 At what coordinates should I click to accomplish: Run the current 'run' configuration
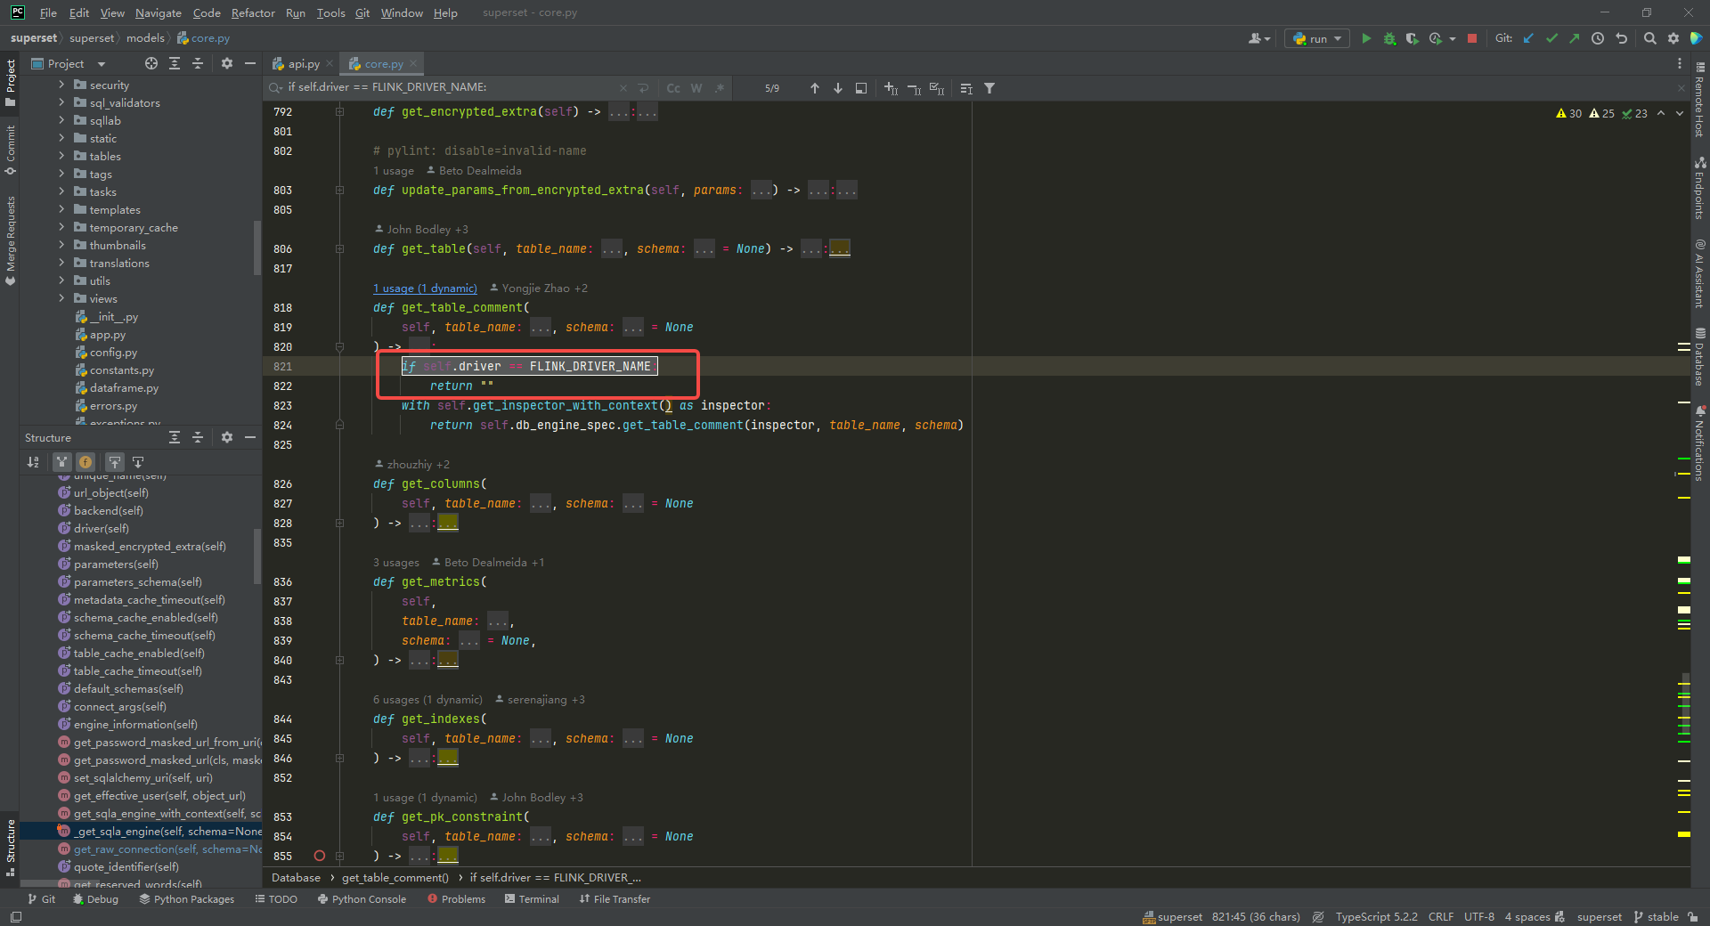coord(1366,38)
